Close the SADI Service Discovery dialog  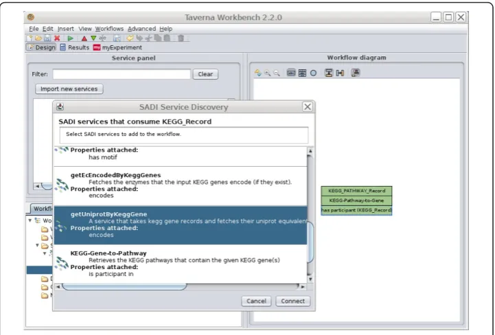pos(308,106)
